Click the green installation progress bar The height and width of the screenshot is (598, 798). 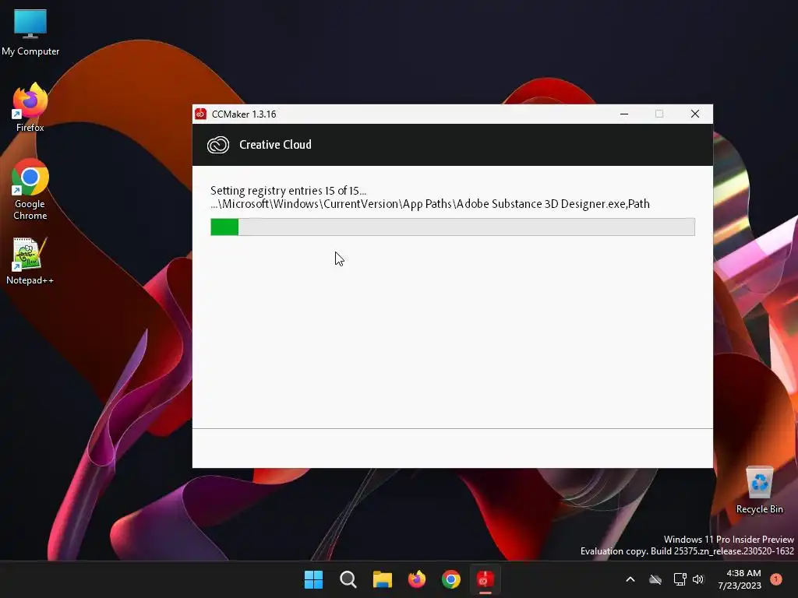pyautogui.click(x=453, y=227)
